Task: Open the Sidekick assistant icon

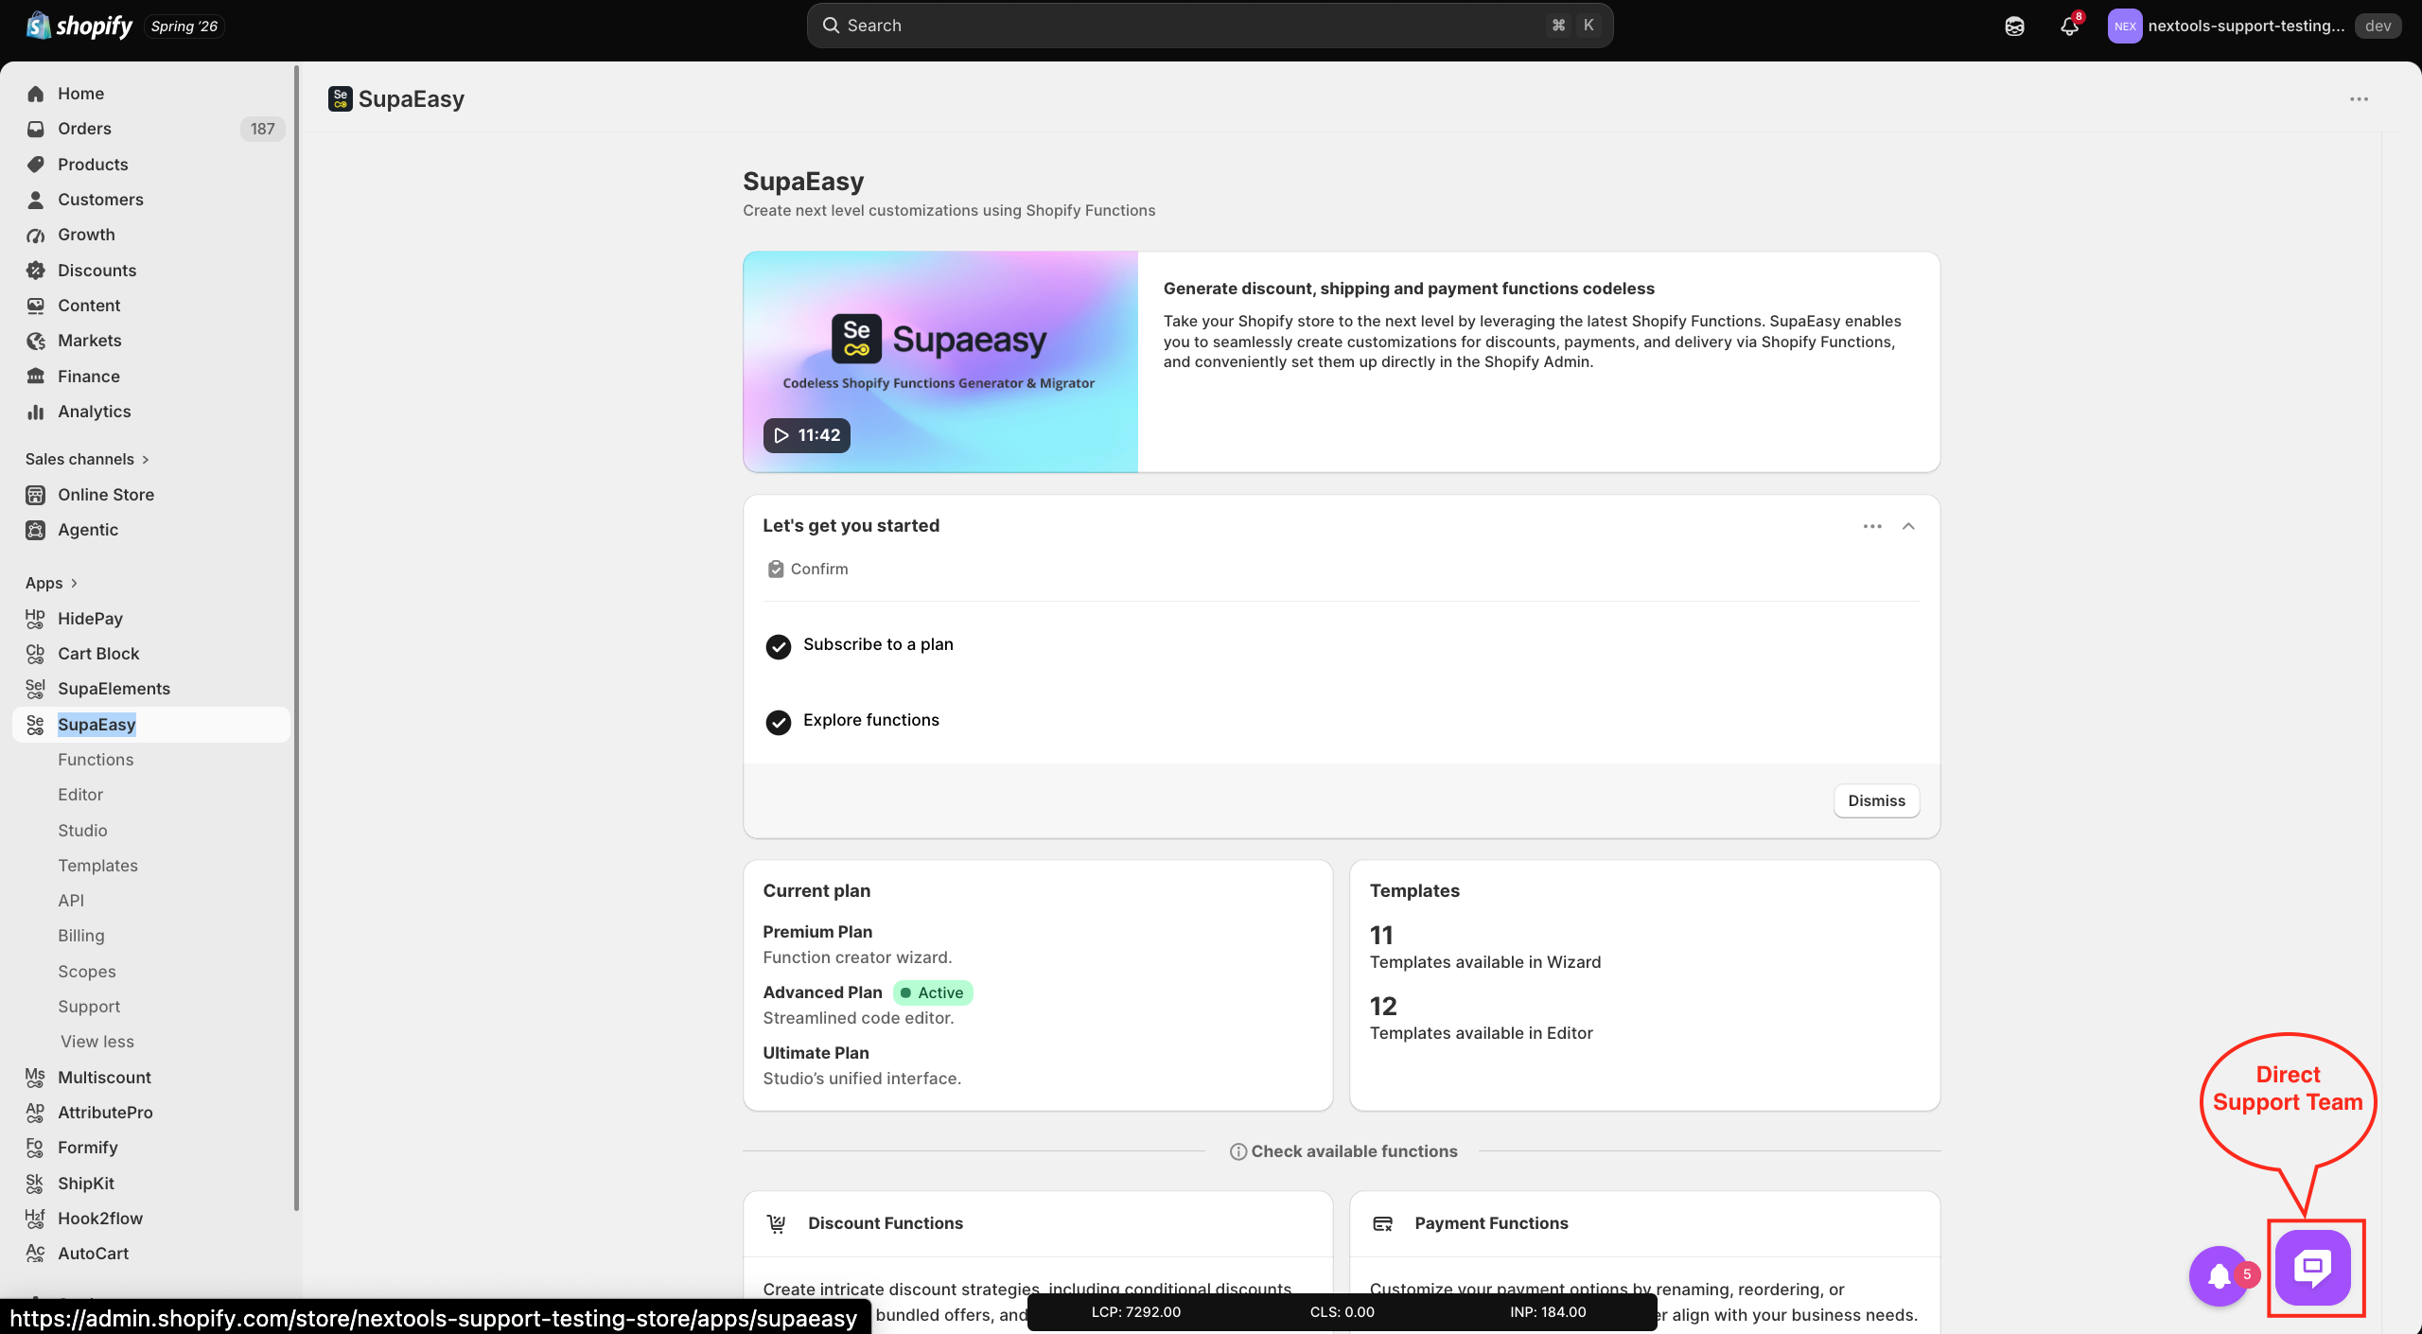Action: 2014,26
